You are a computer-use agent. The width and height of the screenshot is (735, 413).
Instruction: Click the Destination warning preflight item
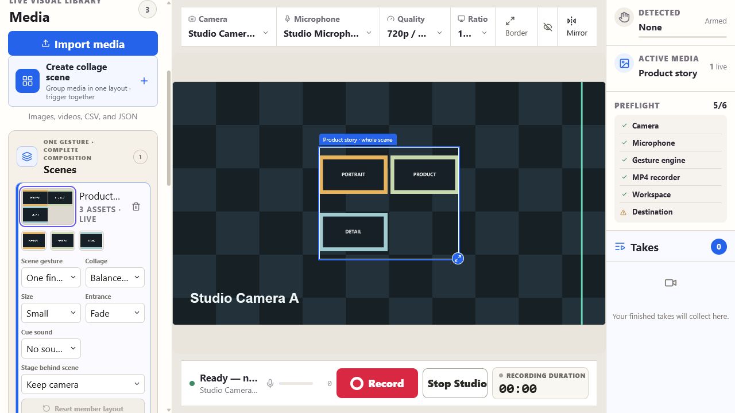click(671, 212)
